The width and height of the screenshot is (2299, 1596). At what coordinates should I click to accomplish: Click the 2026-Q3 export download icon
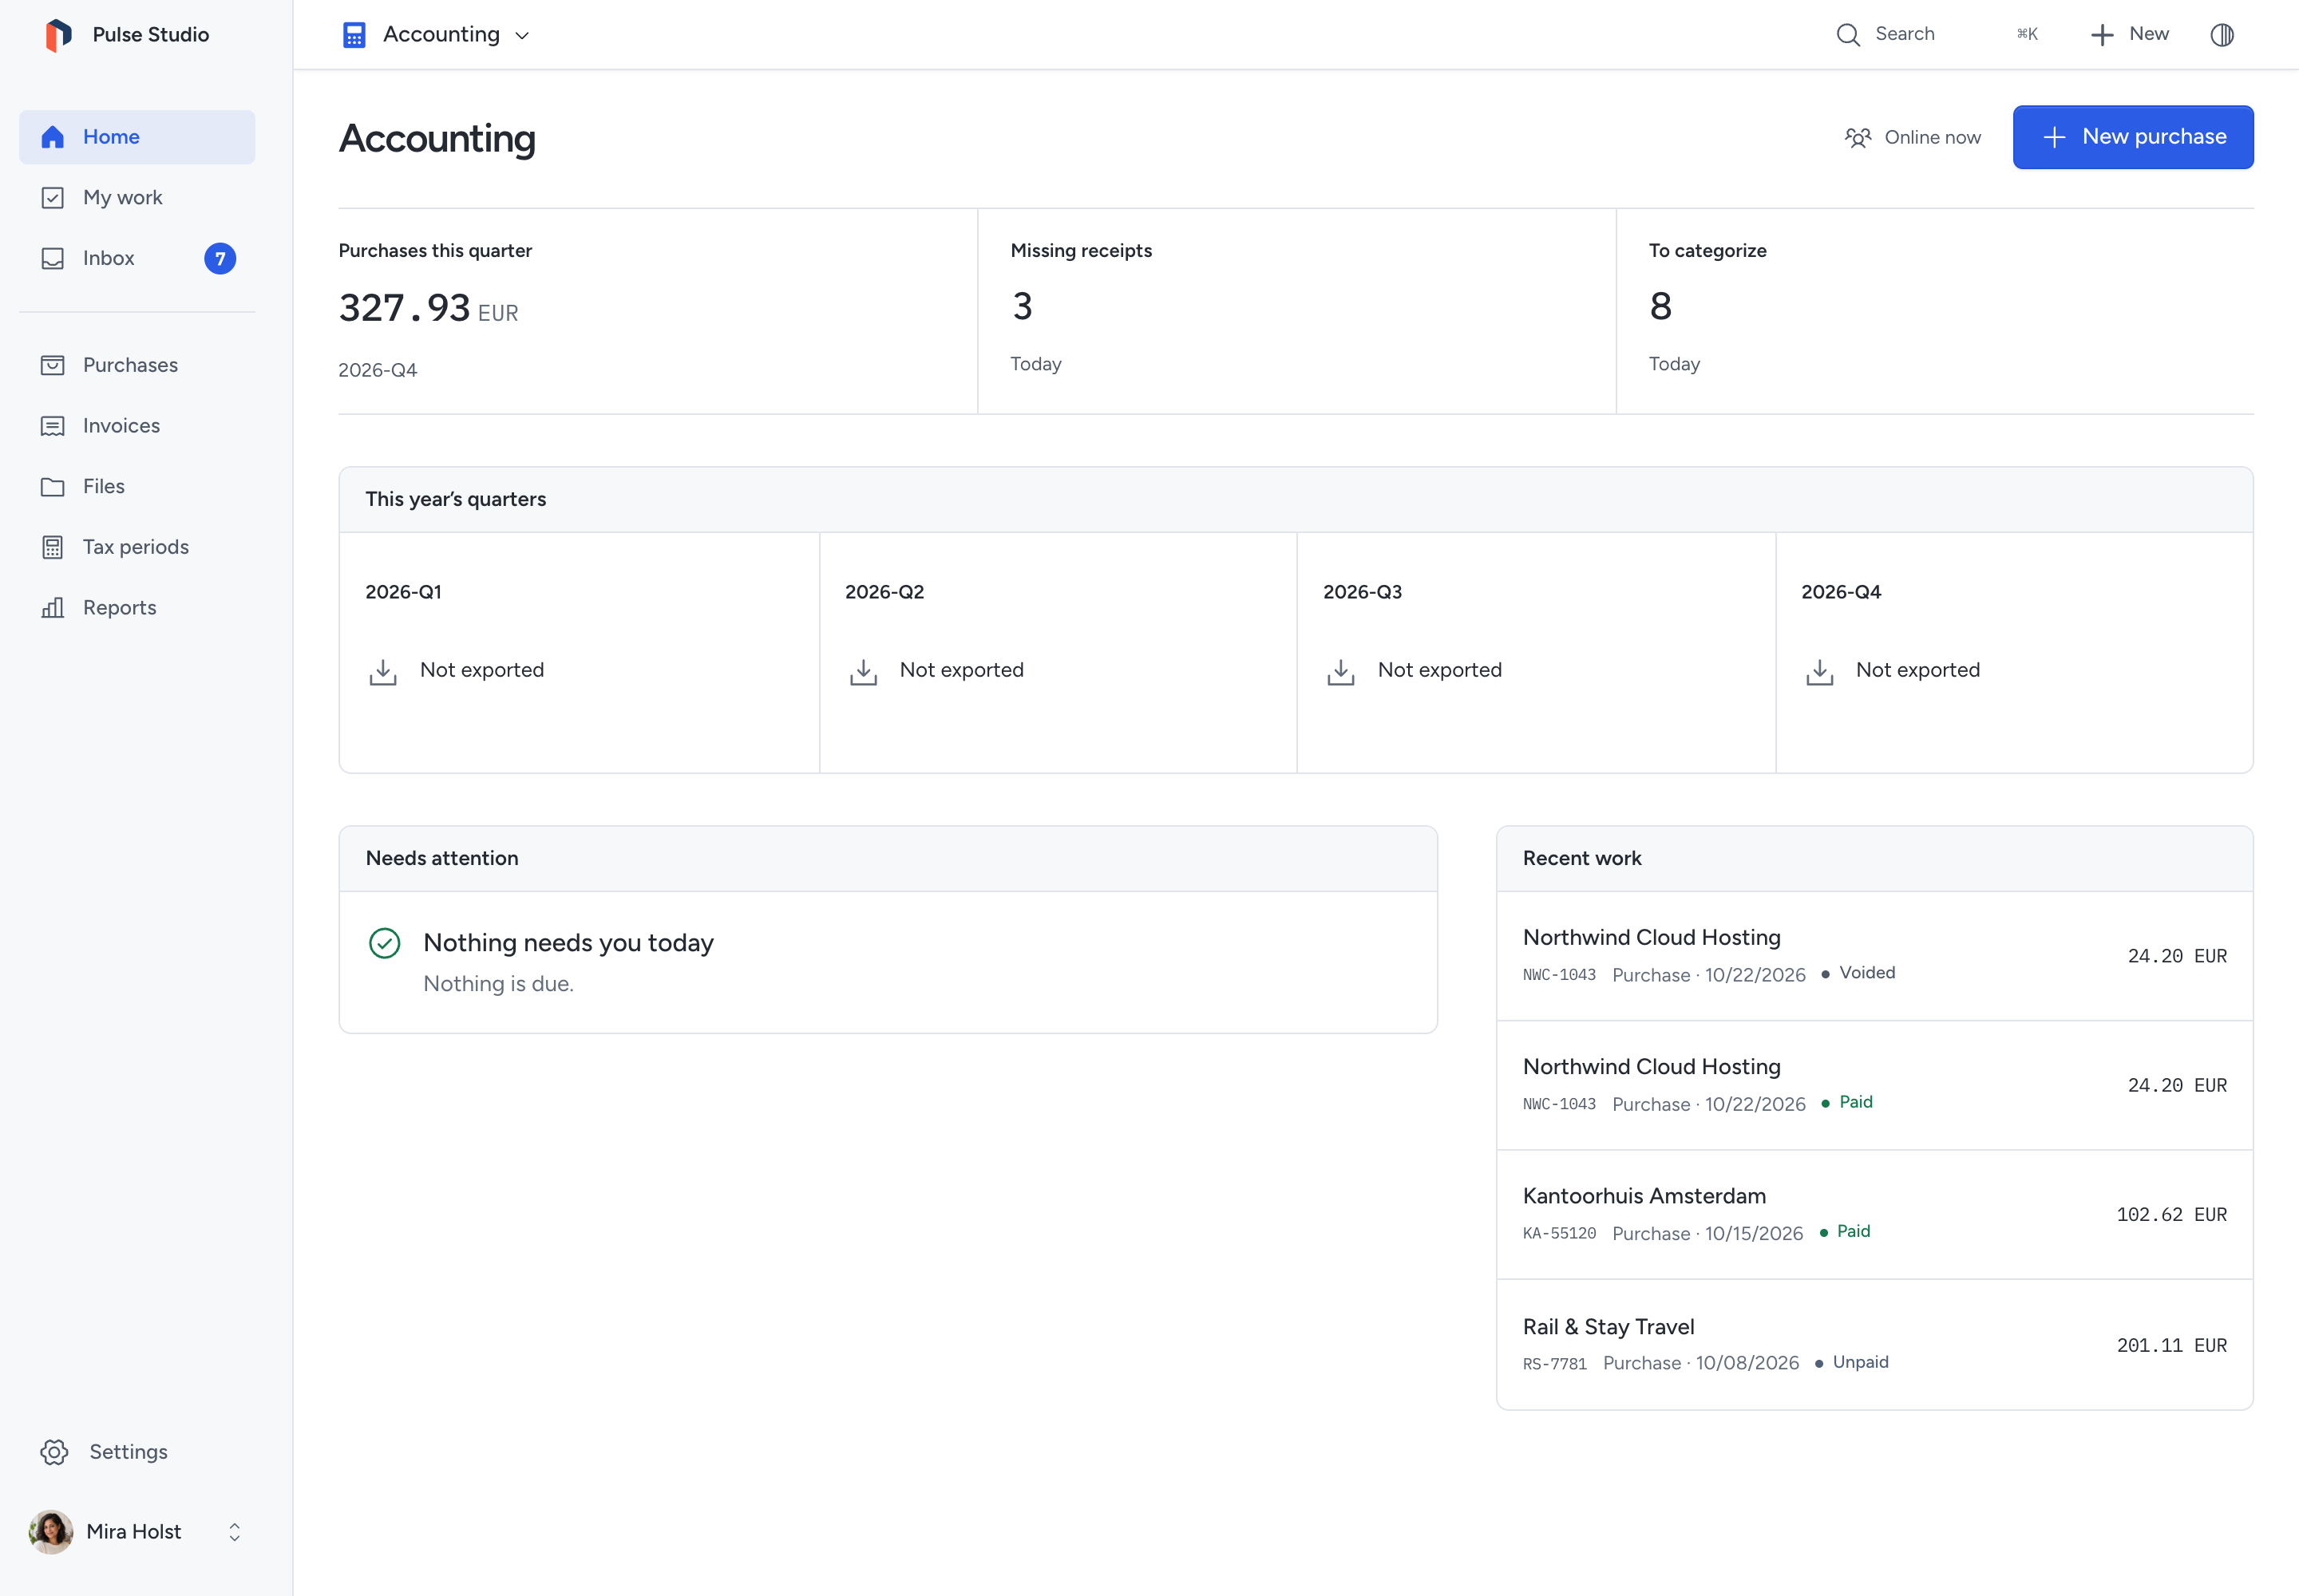[1340, 672]
